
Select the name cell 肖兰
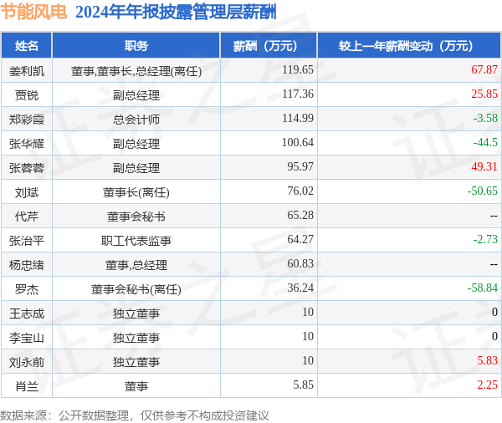[27, 386]
